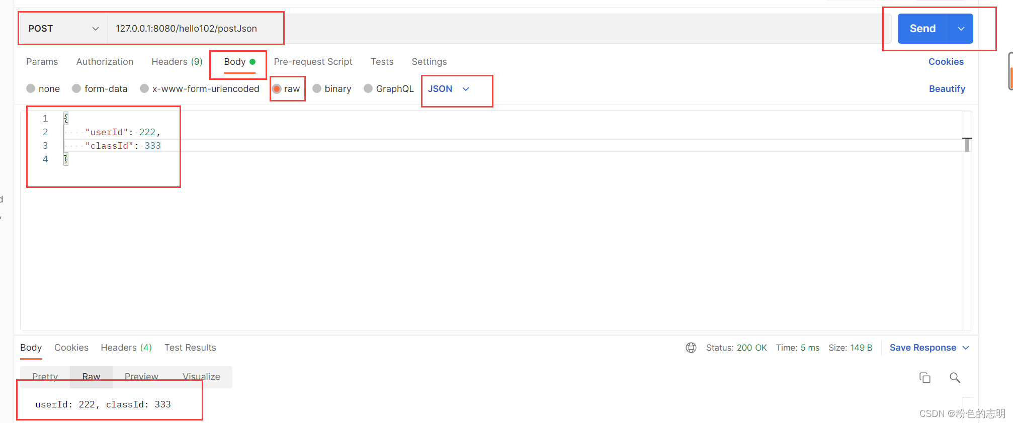Place cursor on the "classId": 333 line
The width and height of the screenshot is (1013, 423).
pyautogui.click(x=123, y=146)
